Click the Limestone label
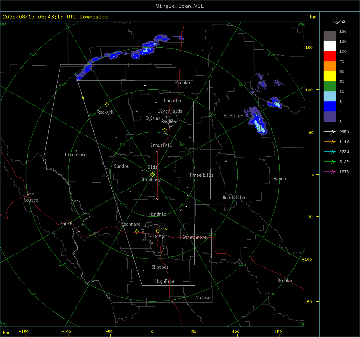The height and width of the screenshot is (337, 360). (76, 155)
